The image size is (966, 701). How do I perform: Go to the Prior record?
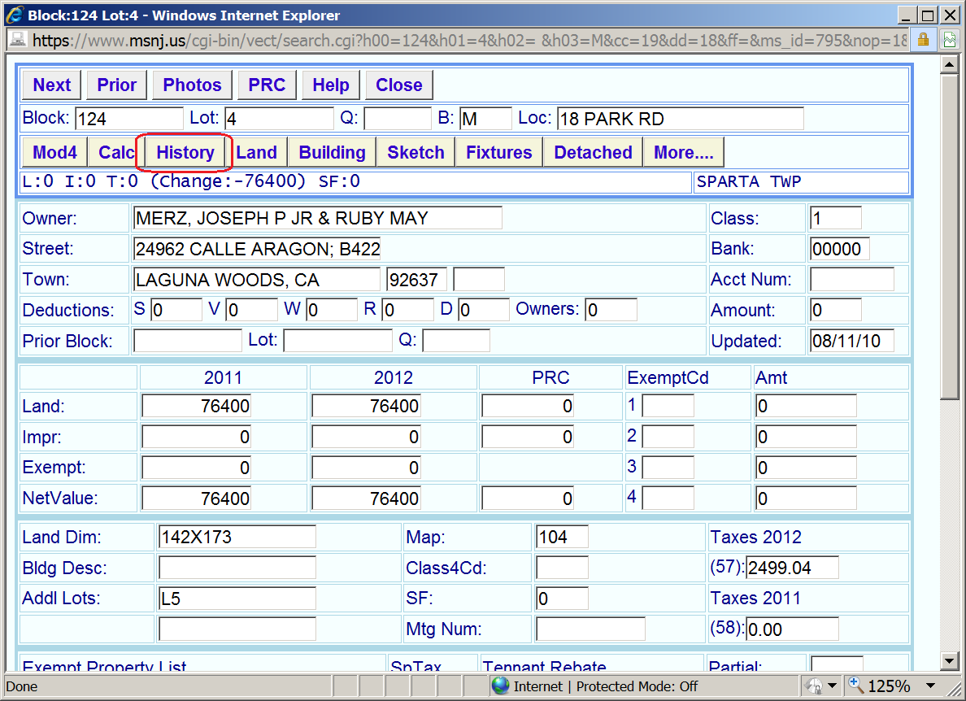pyautogui.click(x=116, y=85)
